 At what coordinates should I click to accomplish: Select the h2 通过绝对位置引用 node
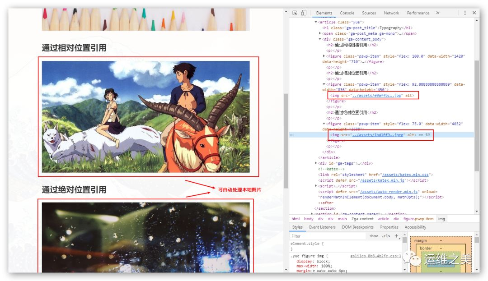pos(352,112)
